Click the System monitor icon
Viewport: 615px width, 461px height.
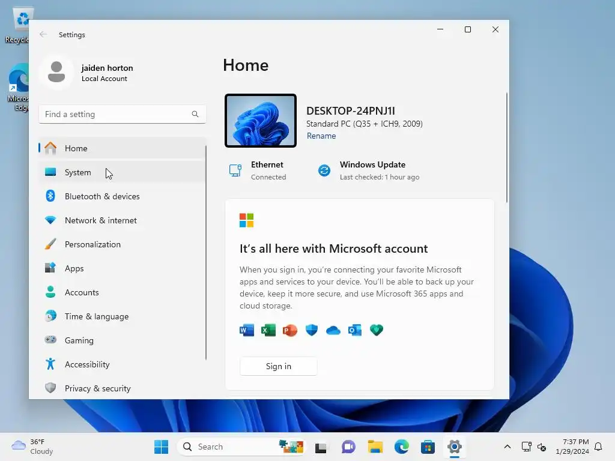pyautogui.click(x=50, y=172)
